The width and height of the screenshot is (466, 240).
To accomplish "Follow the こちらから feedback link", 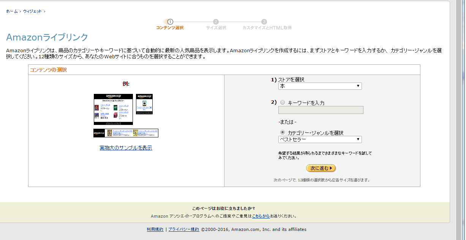I will tap(261, 216).
